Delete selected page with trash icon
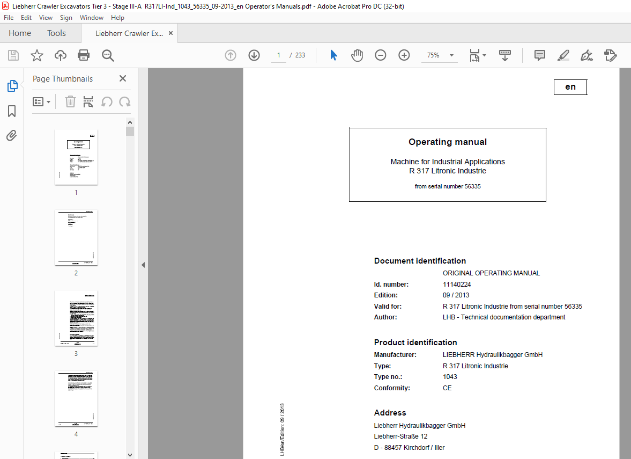 (x=70, y=101)
